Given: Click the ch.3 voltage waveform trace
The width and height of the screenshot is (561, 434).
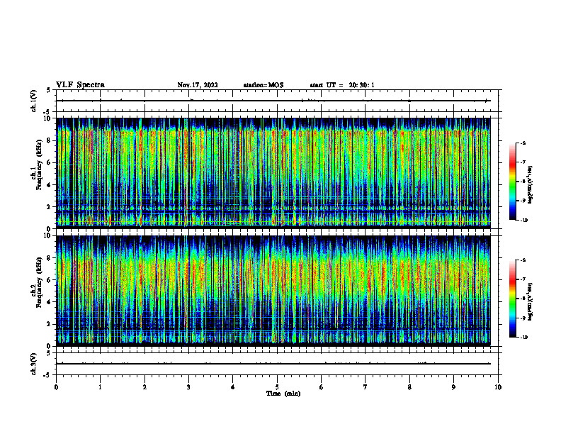Looking at the screenshot, I should click(x=273, y=364).
